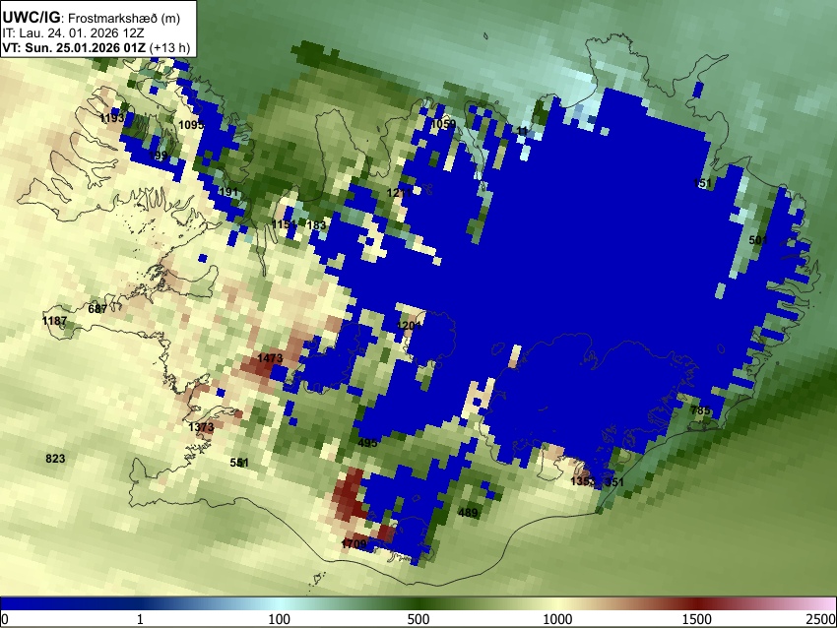
Task: Click the 1201 value on the map
Action: coord(410,326)
